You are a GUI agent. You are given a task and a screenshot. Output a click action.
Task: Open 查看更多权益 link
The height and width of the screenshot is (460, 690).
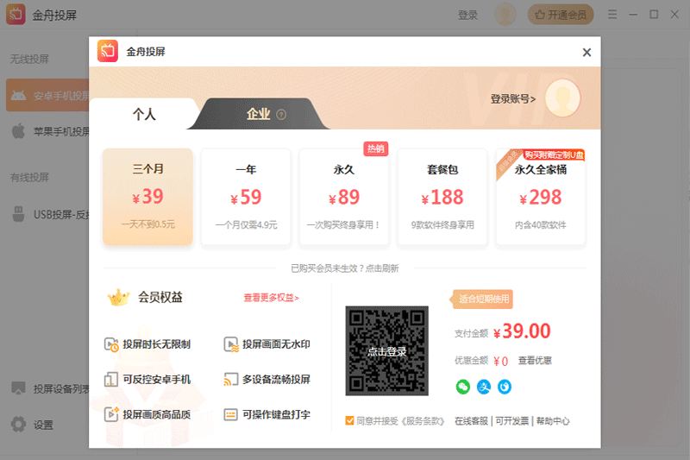(x=271, y=298)
